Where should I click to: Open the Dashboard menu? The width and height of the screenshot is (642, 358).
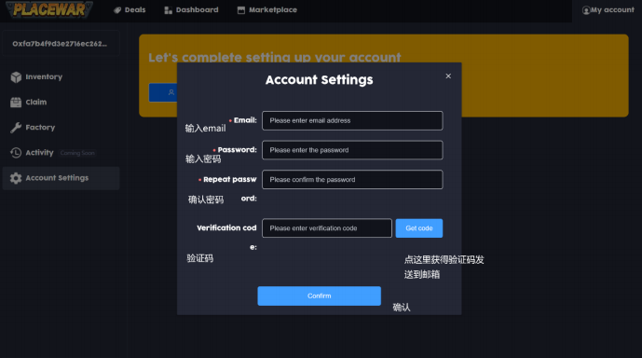pyautogui.click(x=191, y=10)
